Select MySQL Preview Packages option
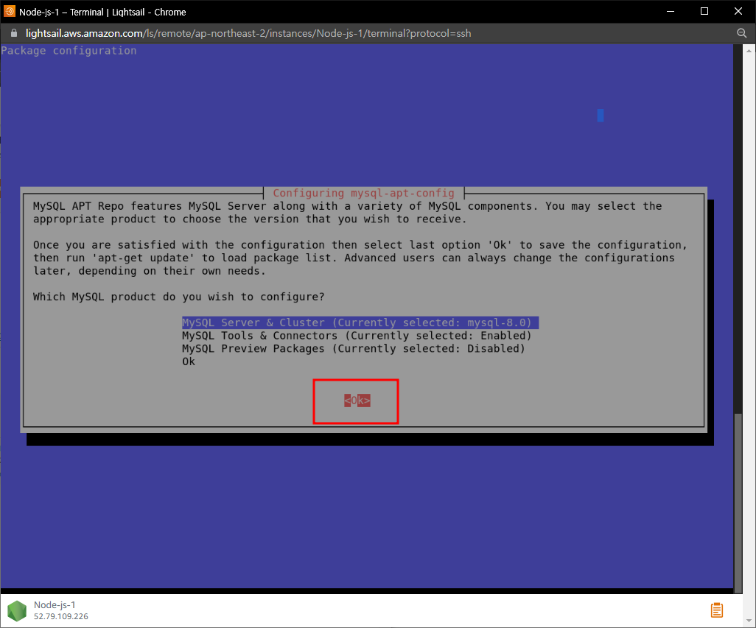This screenshot has height=628, width=756. 354,349
